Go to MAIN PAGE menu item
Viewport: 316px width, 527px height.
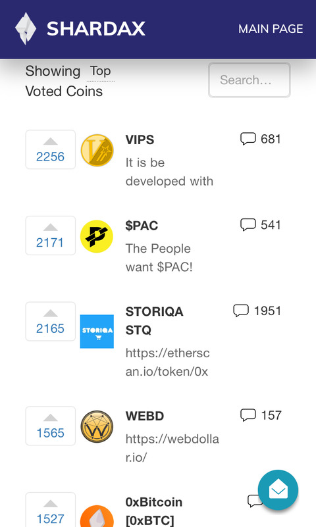click(x=271, y=29)
